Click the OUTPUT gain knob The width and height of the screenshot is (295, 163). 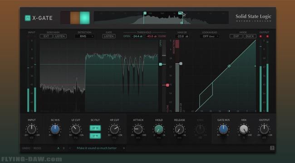coord(264,129)
